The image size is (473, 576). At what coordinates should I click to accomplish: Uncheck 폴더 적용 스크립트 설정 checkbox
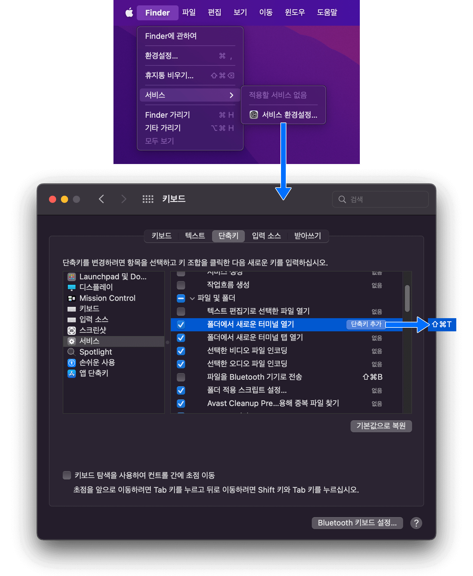[x=181, y=390]
